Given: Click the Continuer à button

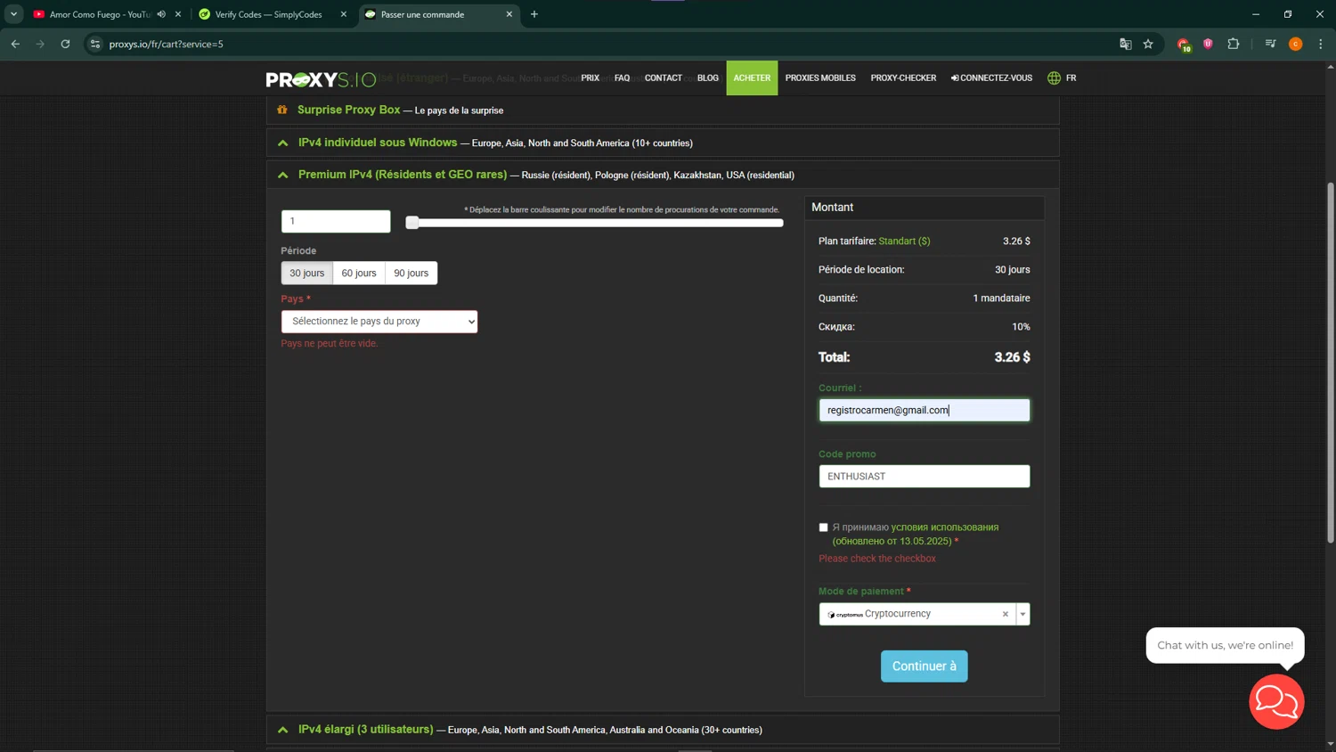Looking at the screenshot, I should [924, 666].
